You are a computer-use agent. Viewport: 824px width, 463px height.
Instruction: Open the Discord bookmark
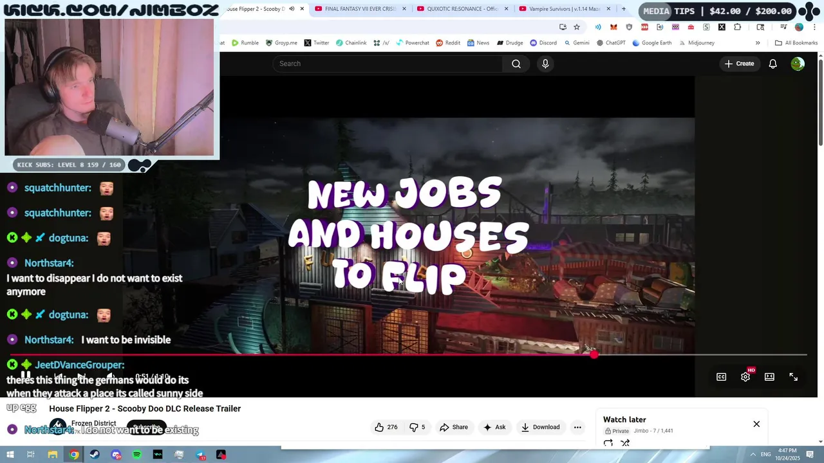(543, 43)
